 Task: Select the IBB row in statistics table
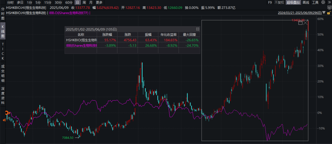tap(132, 45)
